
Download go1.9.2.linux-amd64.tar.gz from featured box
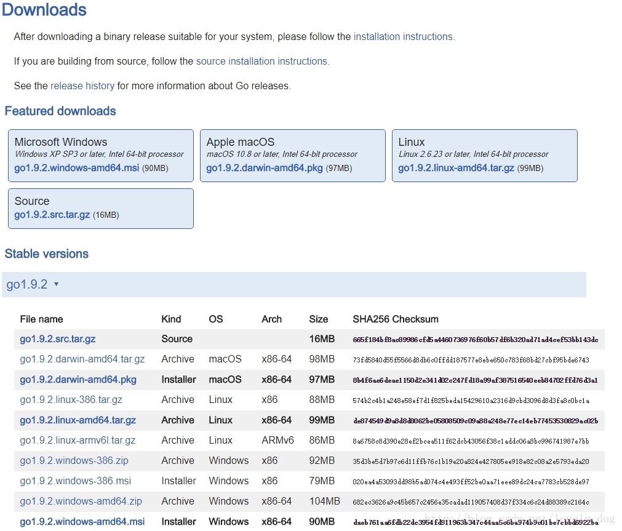(456, 168)
